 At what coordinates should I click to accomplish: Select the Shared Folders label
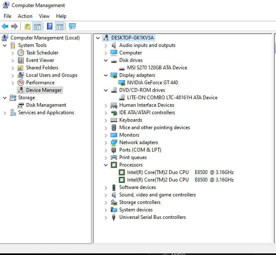[x=42, y=68]
